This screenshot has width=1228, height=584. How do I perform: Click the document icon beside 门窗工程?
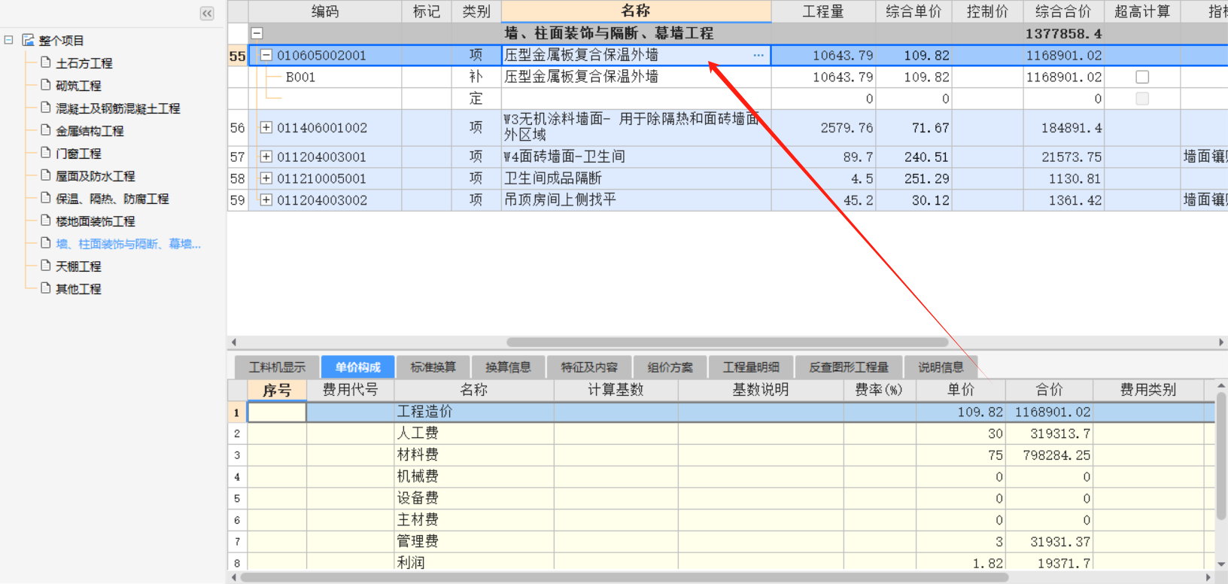46,153
